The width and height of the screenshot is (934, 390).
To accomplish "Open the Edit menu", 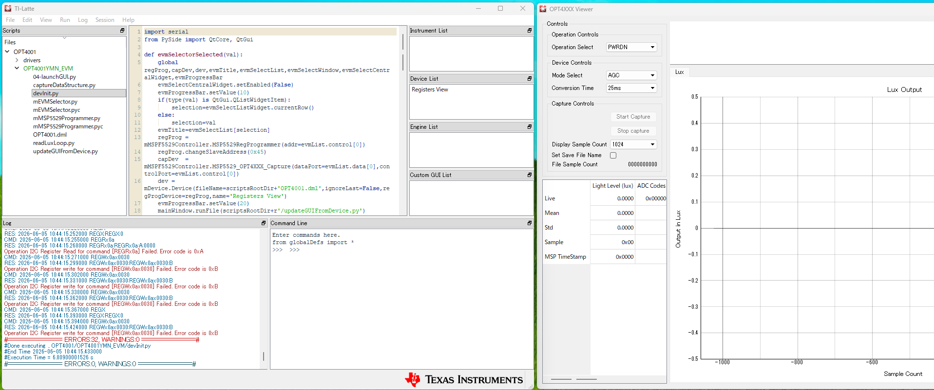I will pos(27,20).
